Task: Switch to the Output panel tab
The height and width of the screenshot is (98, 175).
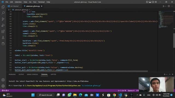Action: click(21, 74)
